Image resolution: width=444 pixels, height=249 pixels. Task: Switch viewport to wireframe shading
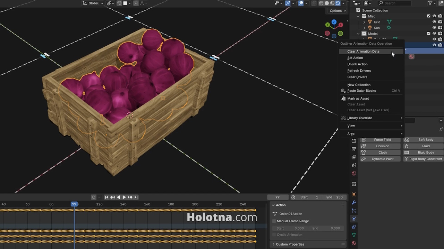321,3
